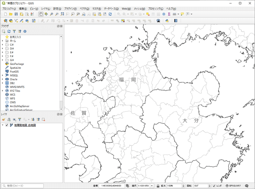255x189 pixels.
Task: Click the Zoom Full extent icon
Action: [x=62, y=14]
